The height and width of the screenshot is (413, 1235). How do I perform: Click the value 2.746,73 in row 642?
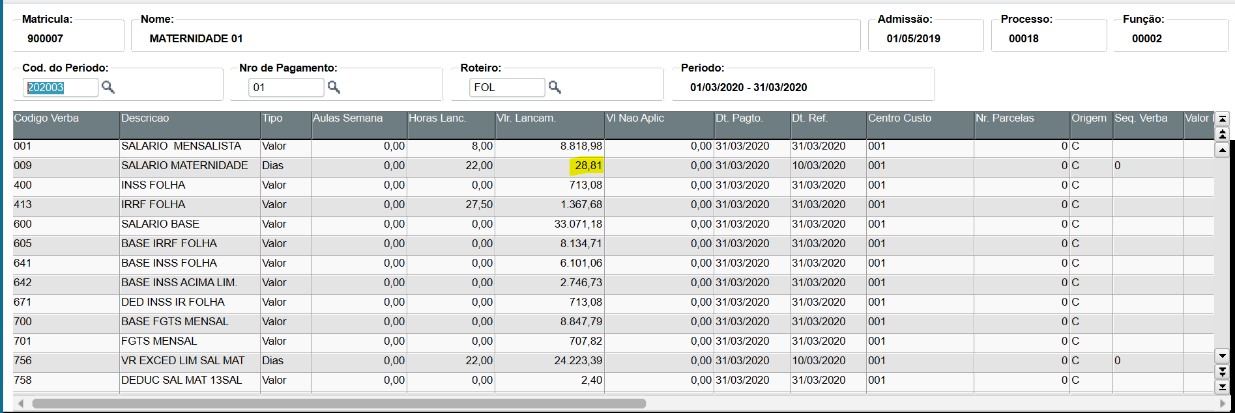click(x=581, y=283)
